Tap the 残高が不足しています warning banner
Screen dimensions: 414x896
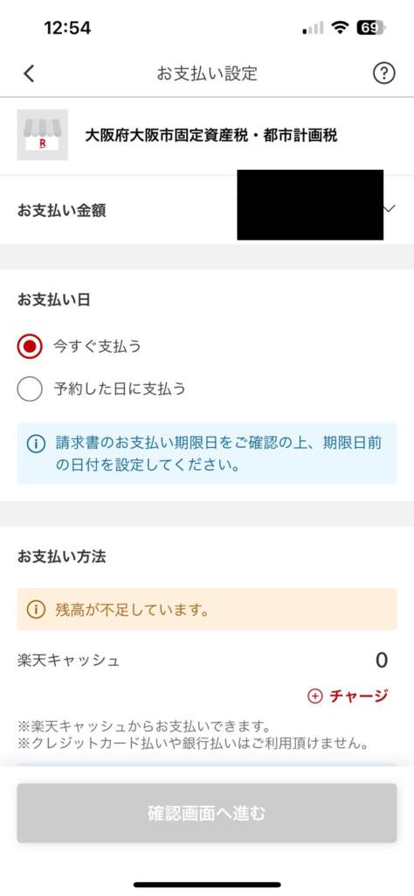point(207,609)
